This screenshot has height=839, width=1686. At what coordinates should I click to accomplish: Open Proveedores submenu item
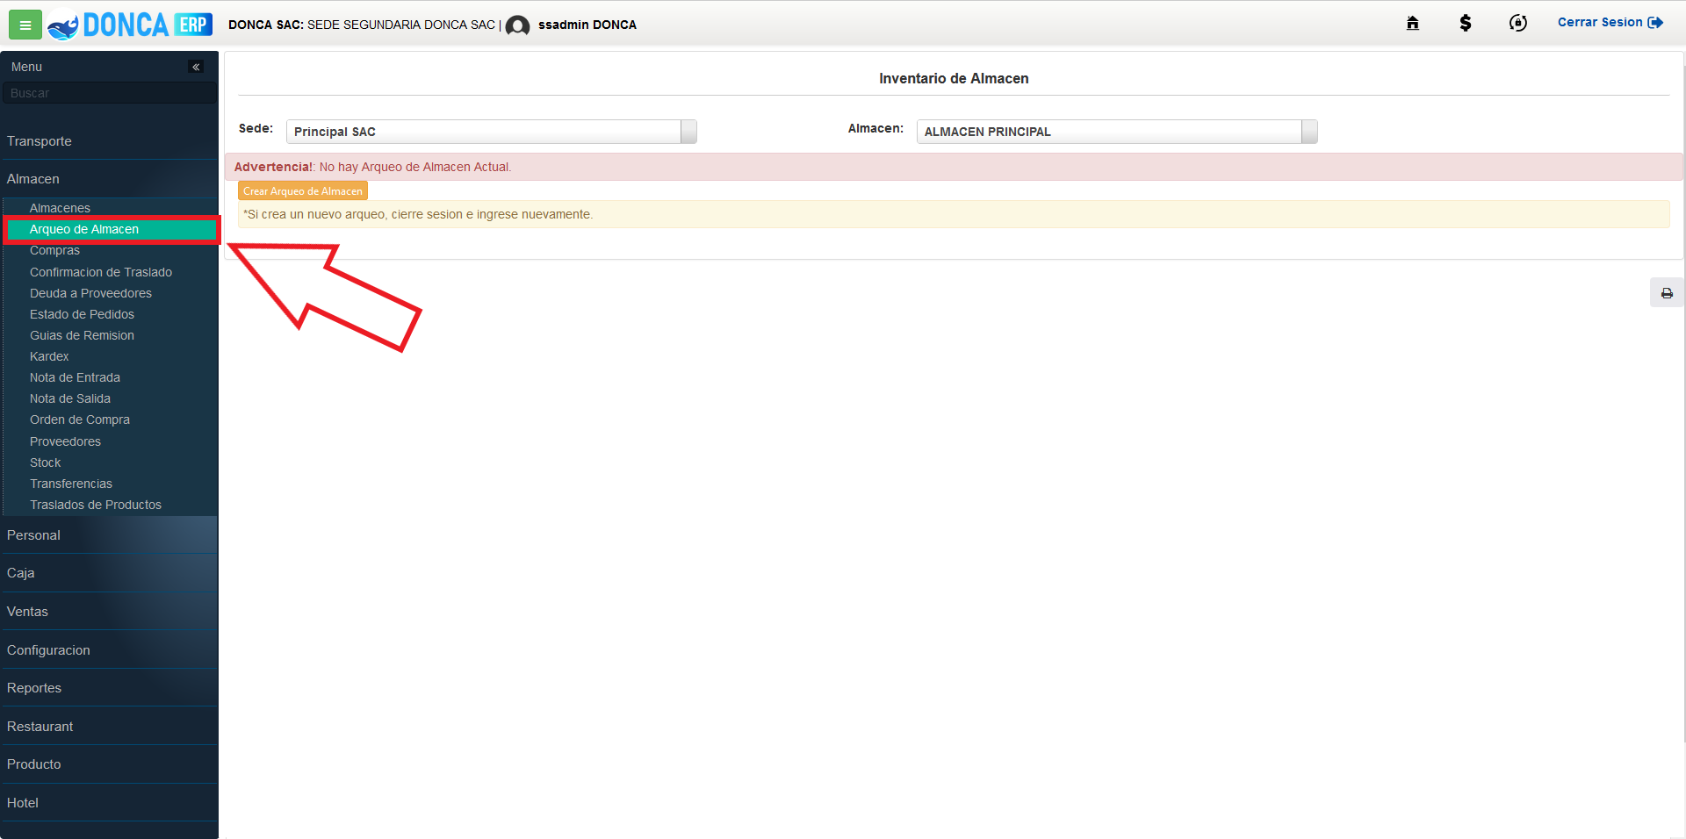pos(65,441)
